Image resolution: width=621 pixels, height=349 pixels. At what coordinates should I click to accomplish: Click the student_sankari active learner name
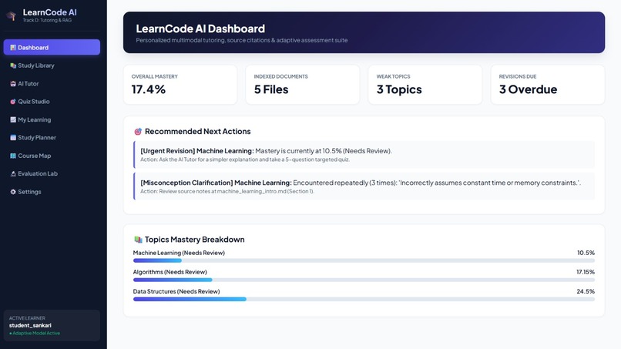point(30,325)
